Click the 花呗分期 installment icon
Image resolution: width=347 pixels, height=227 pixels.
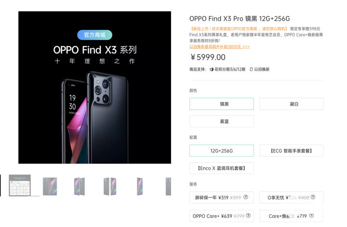point(212,69)
